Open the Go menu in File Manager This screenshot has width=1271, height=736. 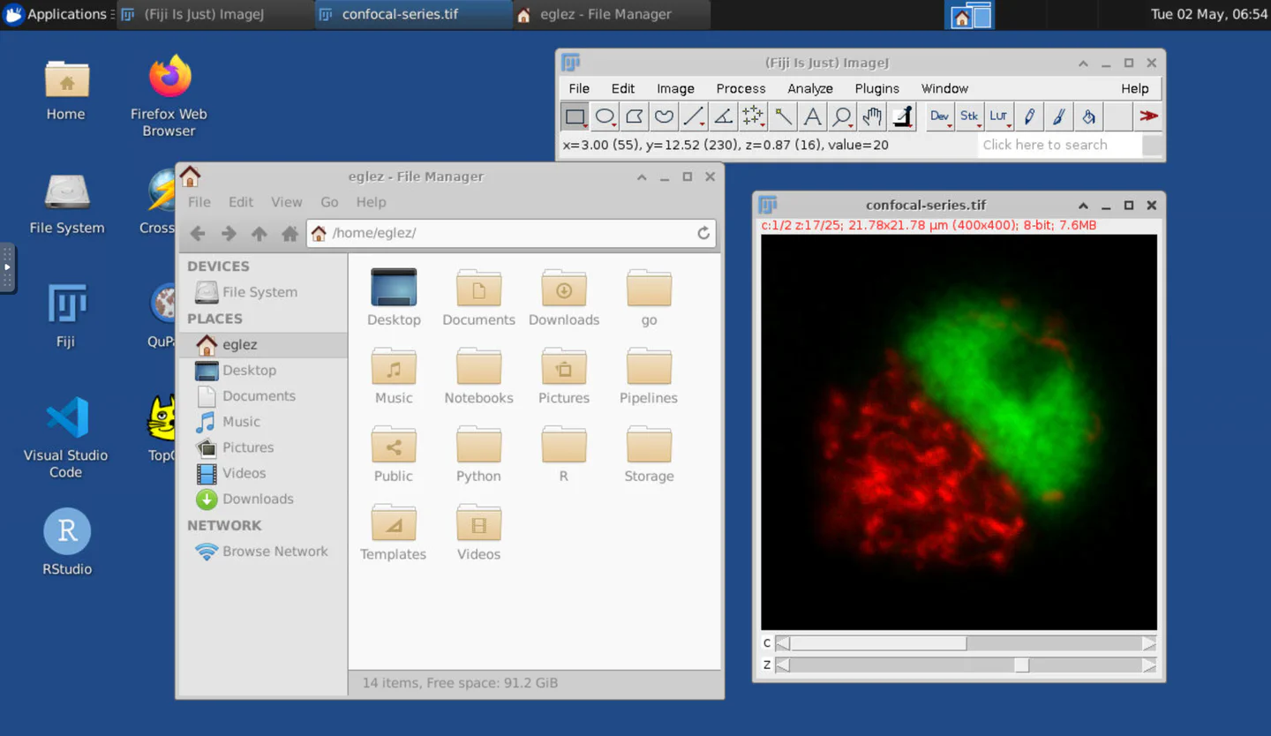click(329, 202)
